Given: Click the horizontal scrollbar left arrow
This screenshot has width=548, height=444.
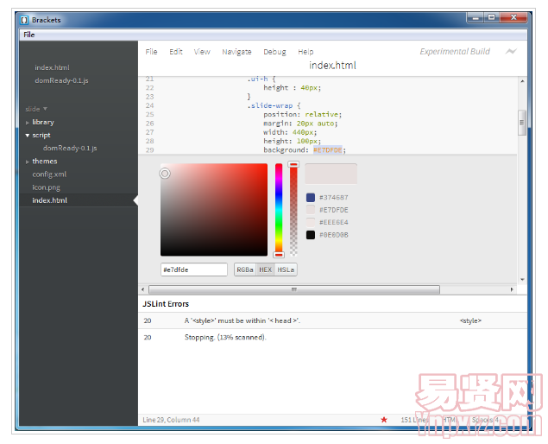Looking at the screenshot, I should (142, 289).
